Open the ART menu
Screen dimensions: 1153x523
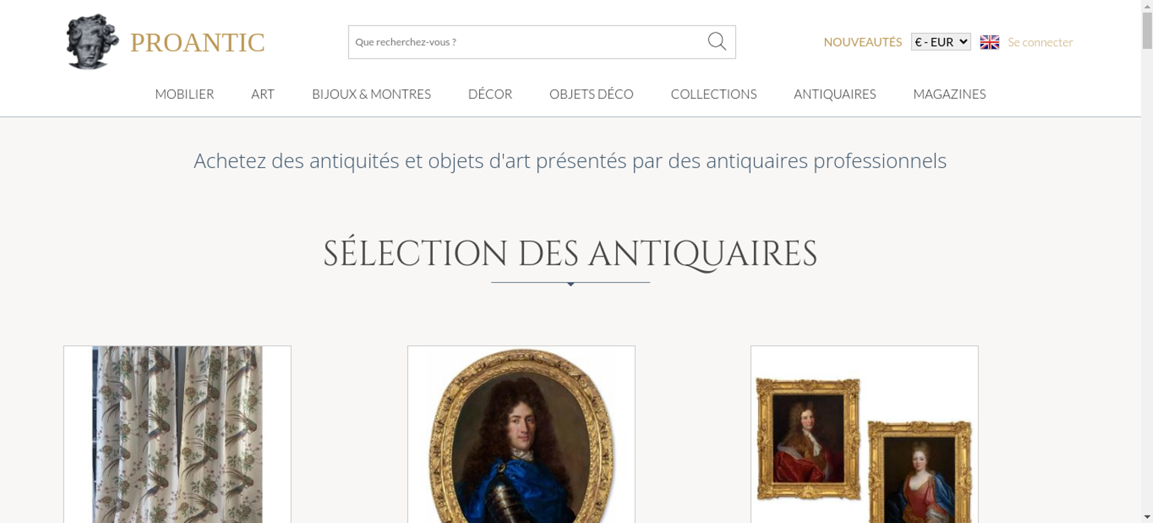pos(263,94)
